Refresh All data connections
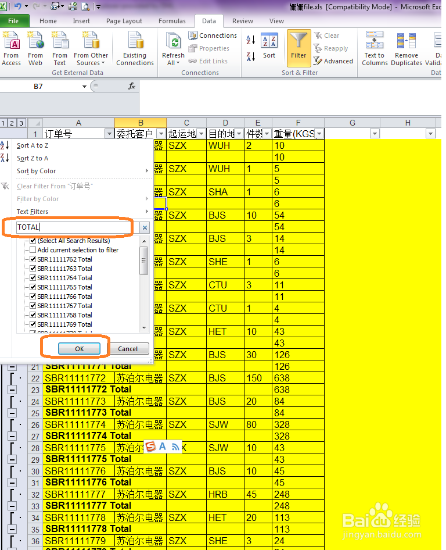This screenshot has height=550, width=446. pyautogui.click(x=173, y=48)
